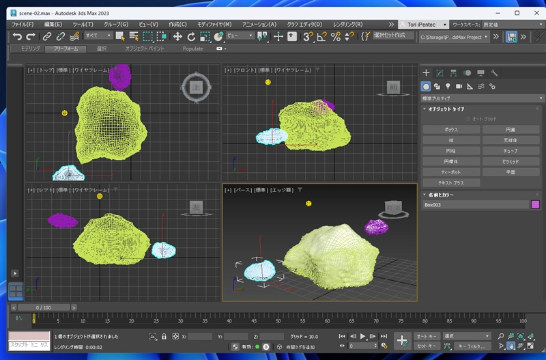Toggle the Percent Snap icon

336,36
